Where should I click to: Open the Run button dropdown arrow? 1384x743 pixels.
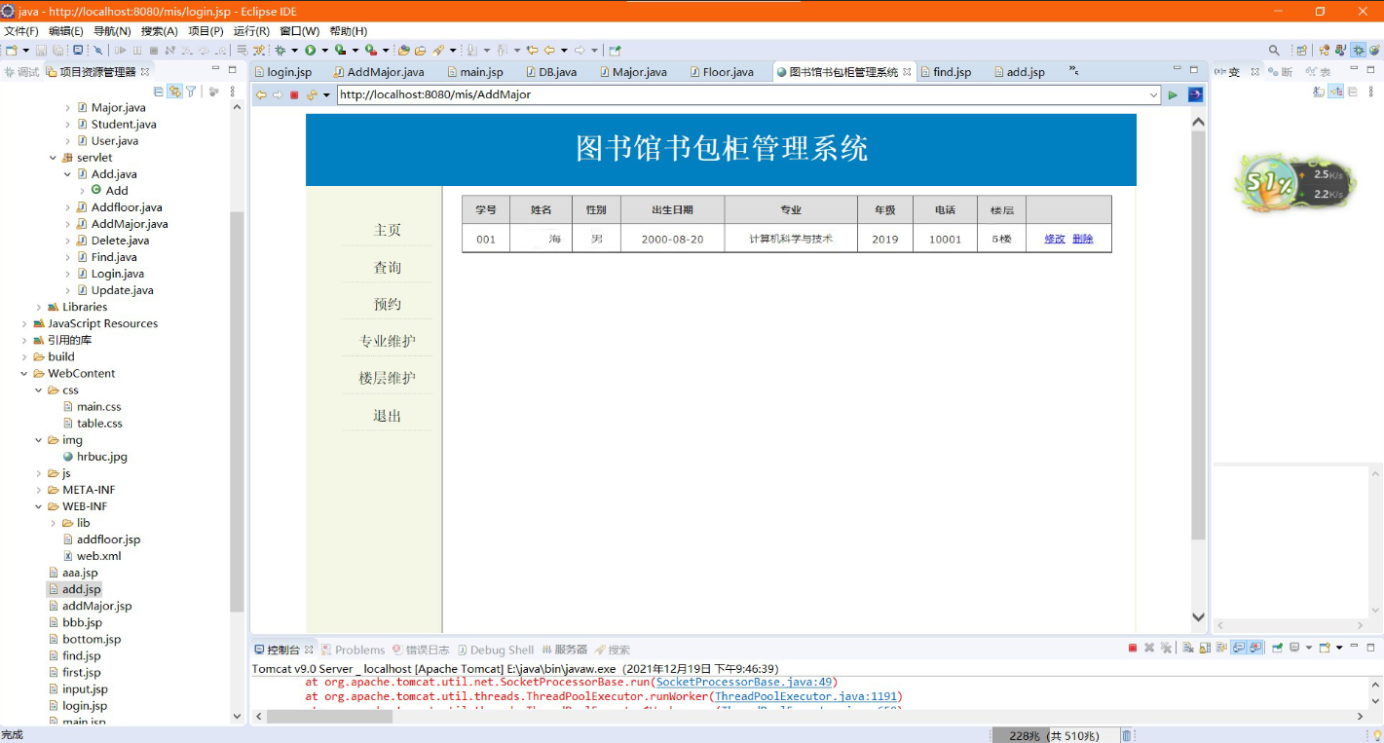324,50
